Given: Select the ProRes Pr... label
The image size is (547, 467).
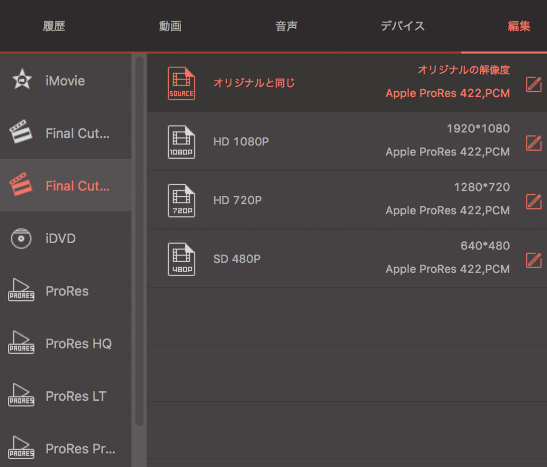Looking at the screenshot, I should (x=80, y=449).
